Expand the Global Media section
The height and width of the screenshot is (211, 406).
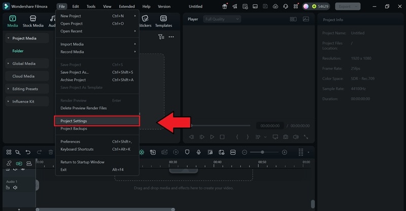[8, 64]
